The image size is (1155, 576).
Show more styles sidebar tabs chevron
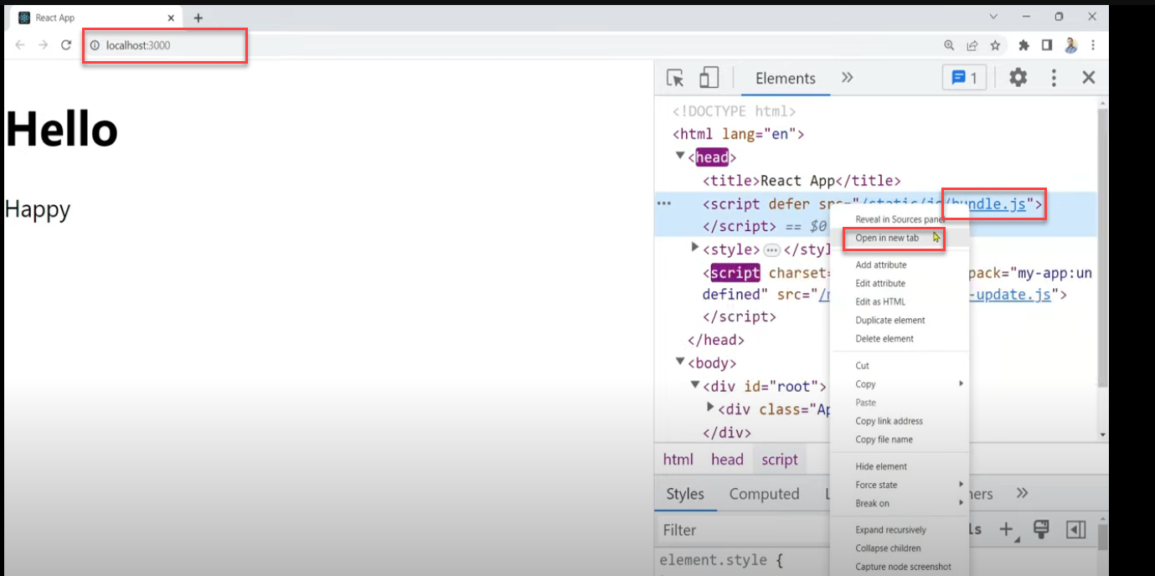1022,493
